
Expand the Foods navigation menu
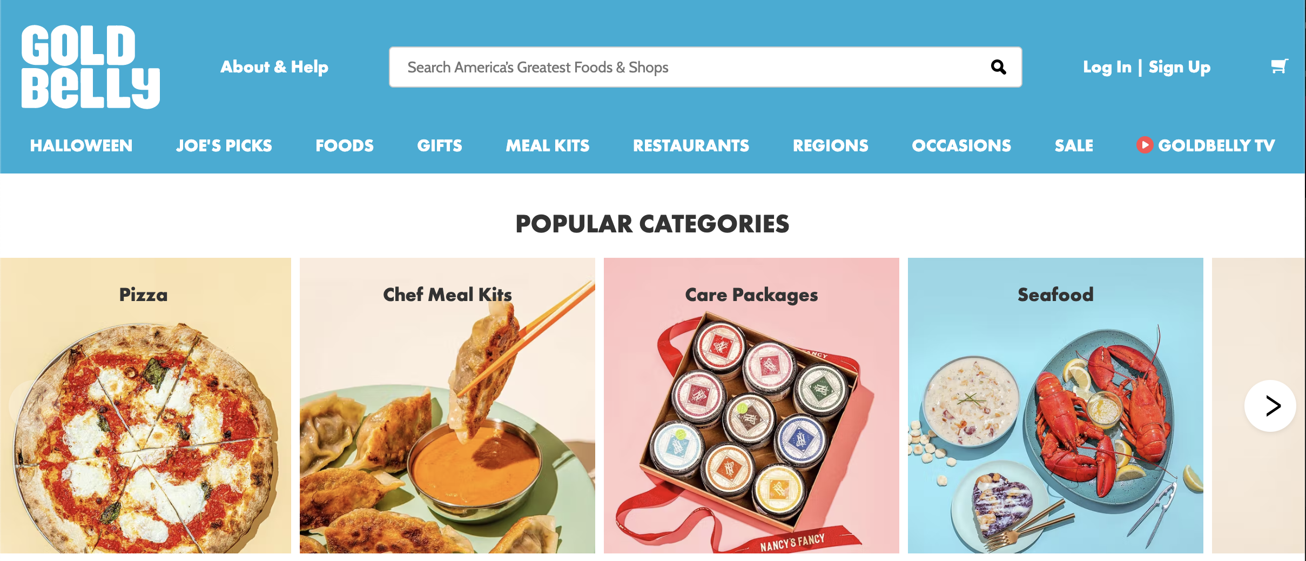344,145
